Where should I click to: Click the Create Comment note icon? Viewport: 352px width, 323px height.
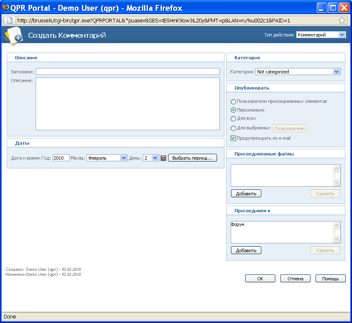pos(14,36)
